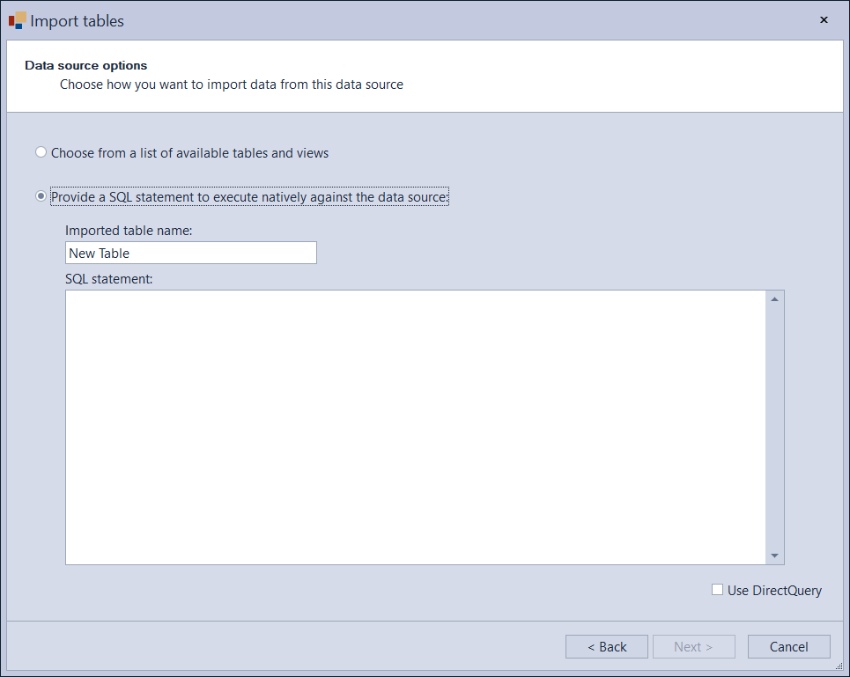Enable the Use DirectQuery checkbox
This screenshot has height=677, width=850.
coord(717,589)
